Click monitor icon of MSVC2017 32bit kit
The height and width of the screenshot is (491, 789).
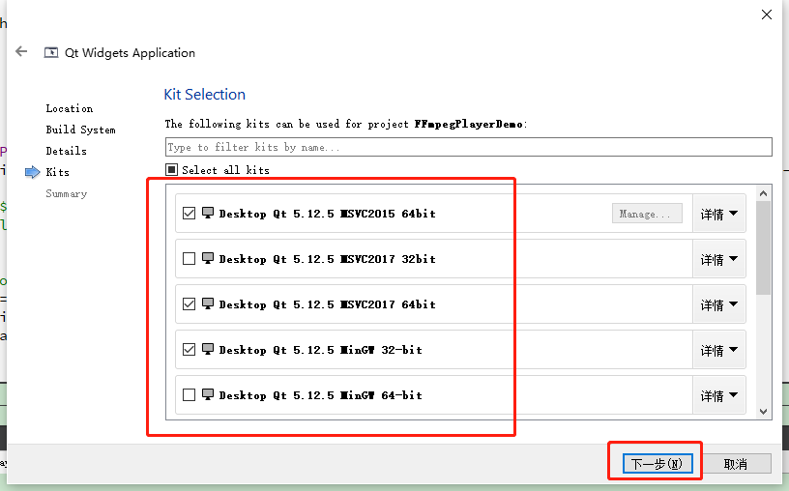pos(208,259)
